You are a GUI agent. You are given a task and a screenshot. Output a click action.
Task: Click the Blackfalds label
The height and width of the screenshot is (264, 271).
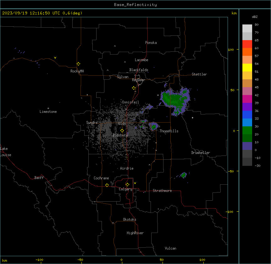(139, 70)
